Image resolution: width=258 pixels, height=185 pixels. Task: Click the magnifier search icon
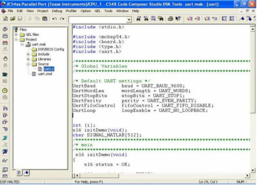point(153,19)
